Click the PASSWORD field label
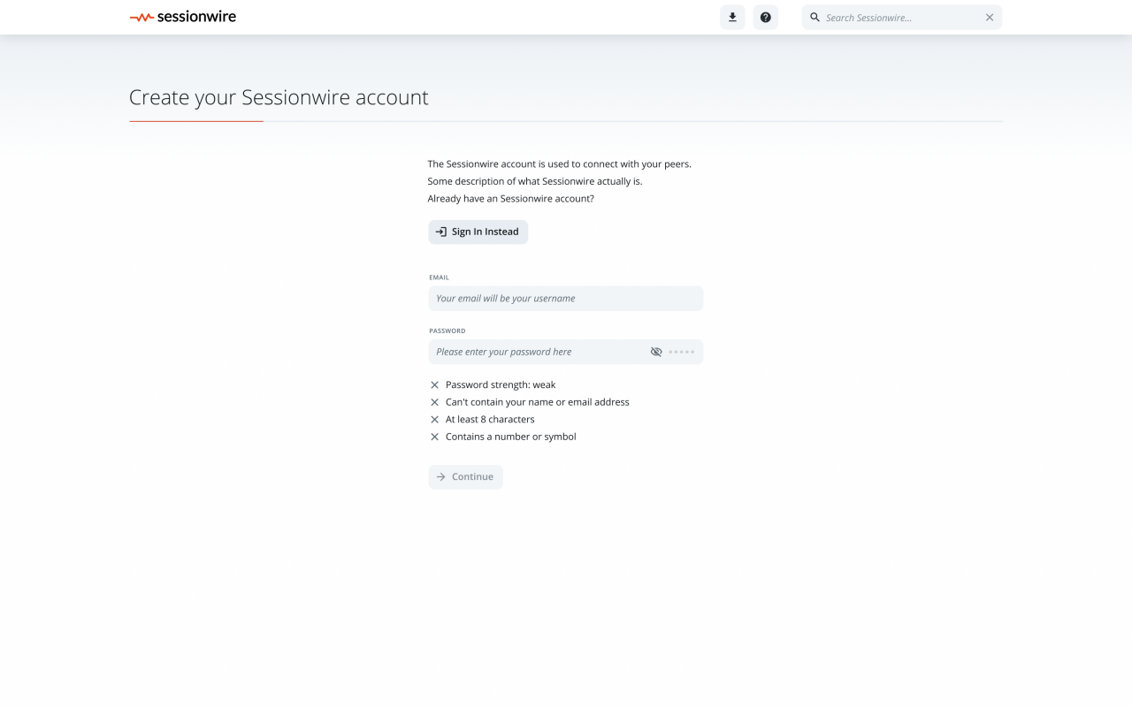 pyautogui.click(x=447, y=331)
